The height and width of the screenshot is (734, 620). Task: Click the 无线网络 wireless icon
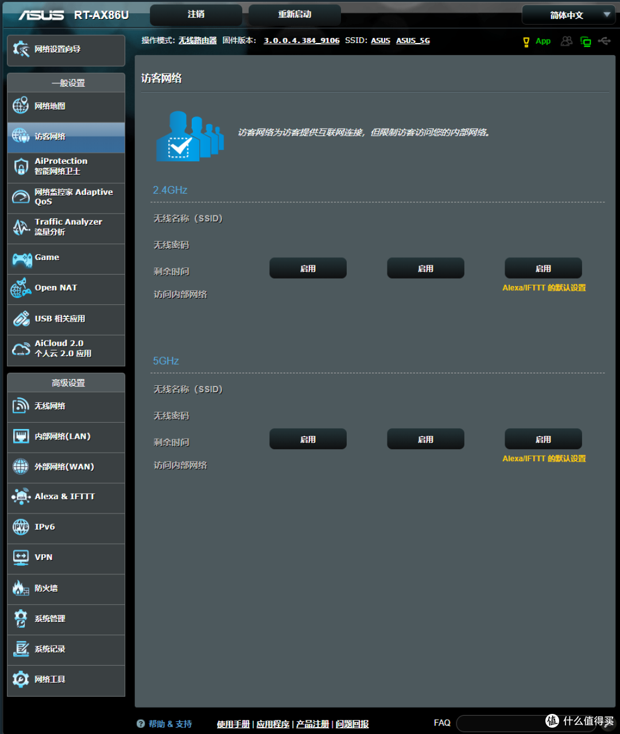click(x=21, y=405)
